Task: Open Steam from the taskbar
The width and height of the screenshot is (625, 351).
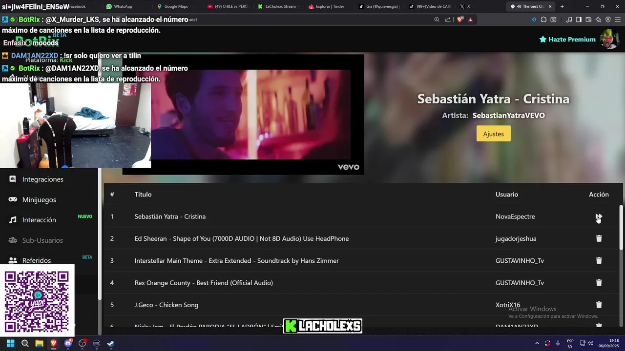Action: tap(111, 343)
